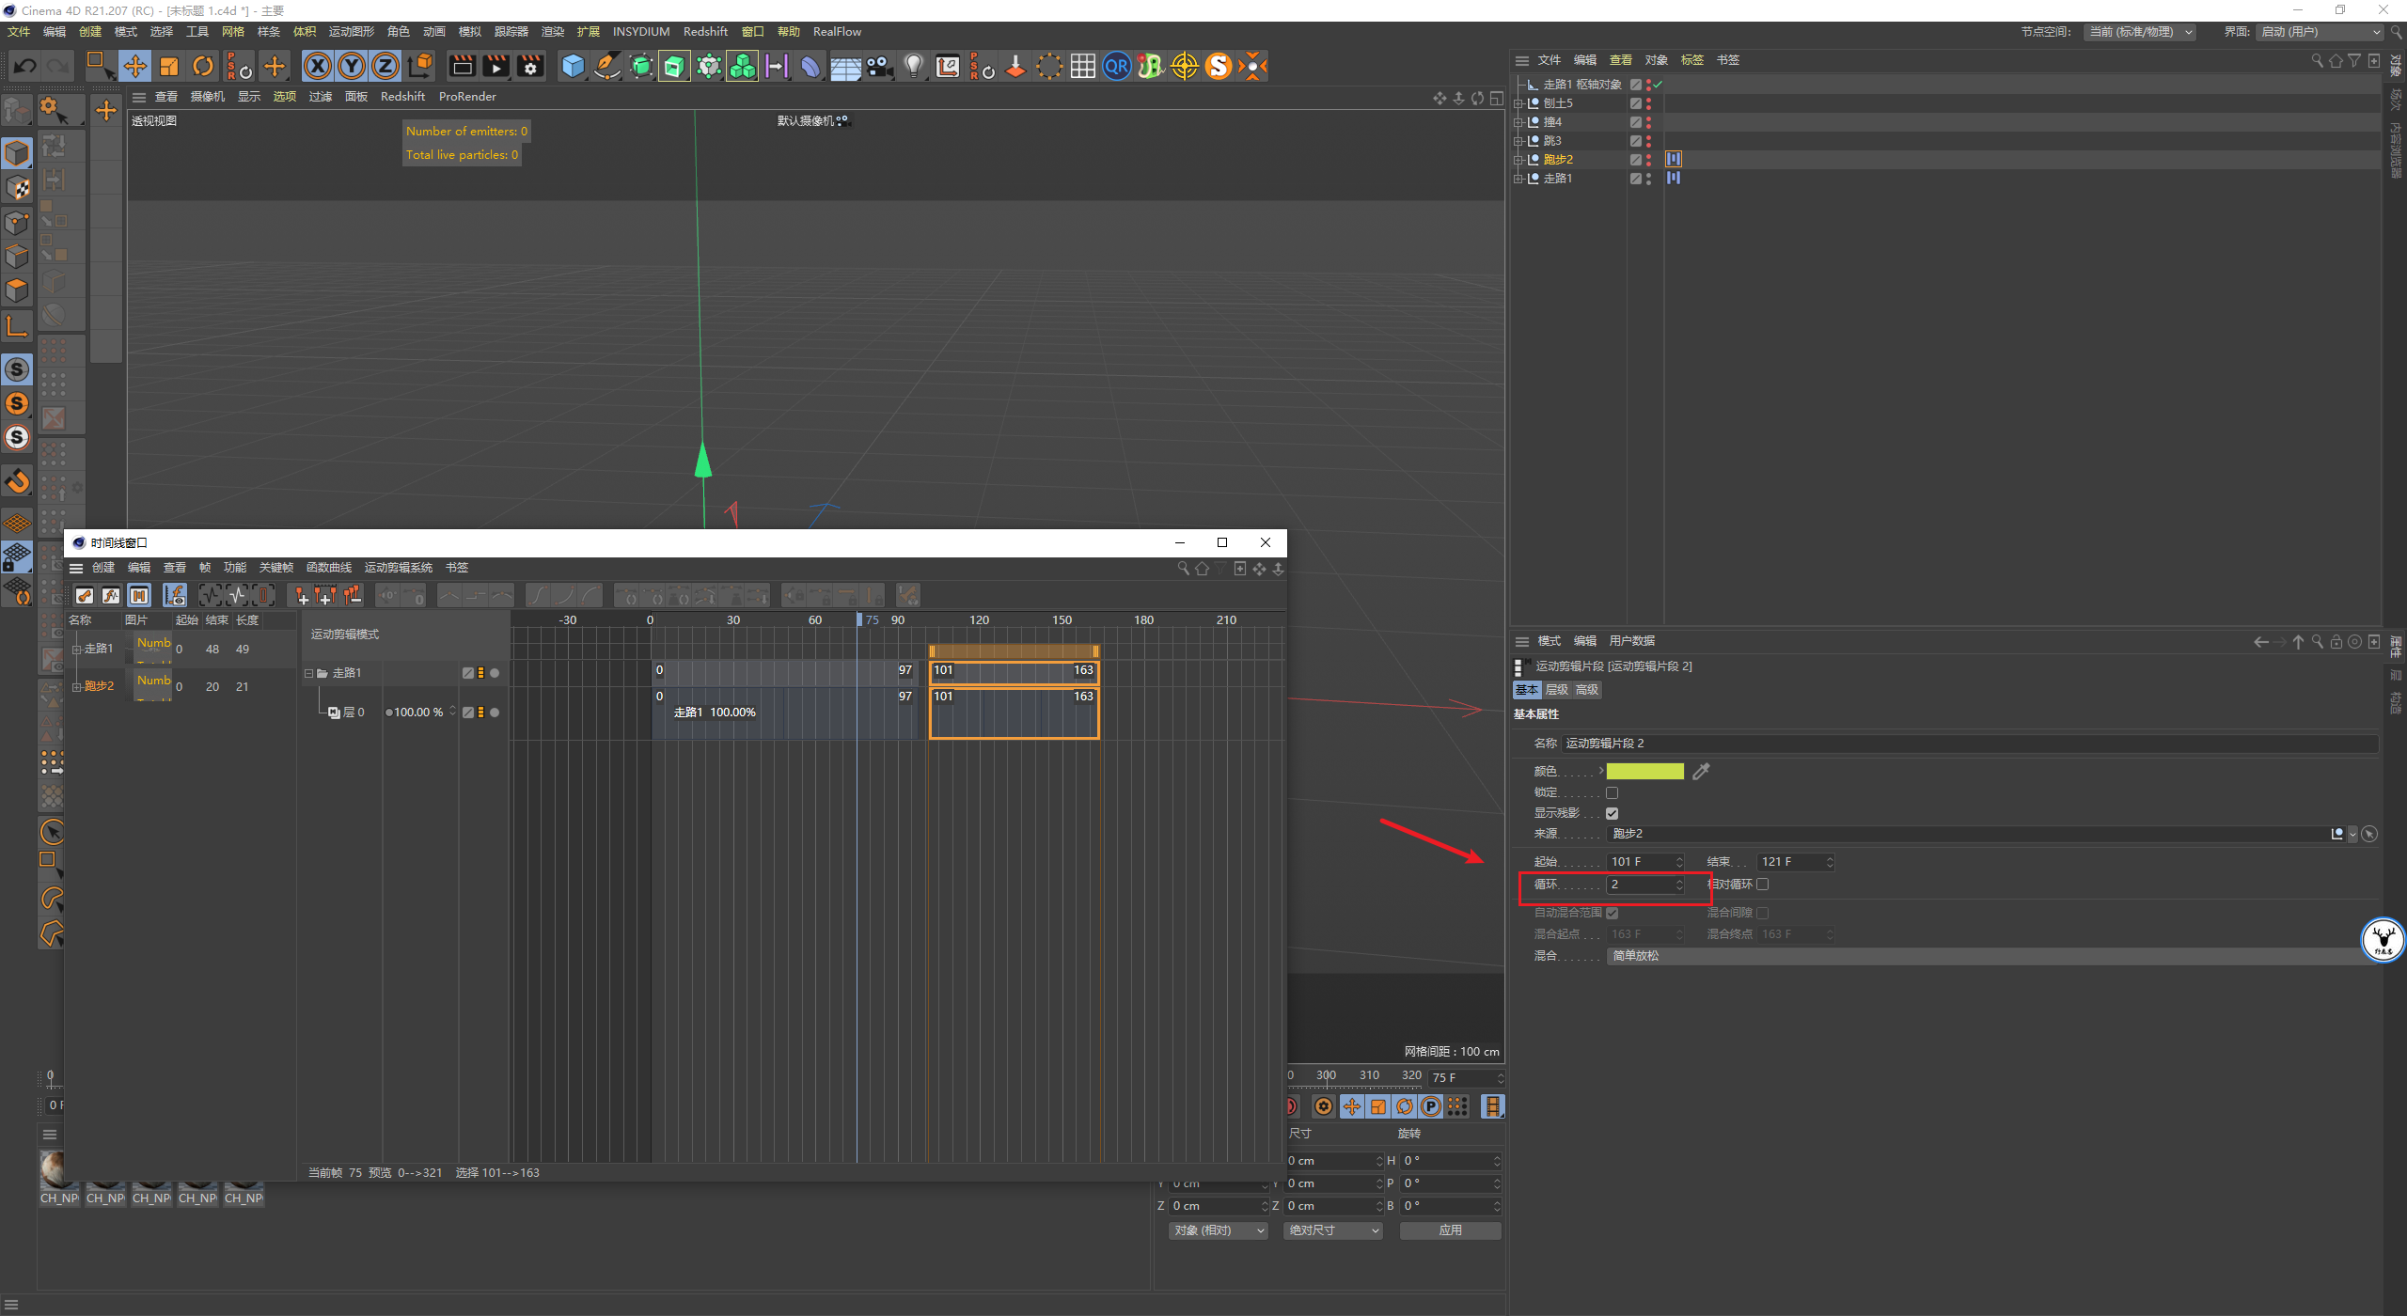Image resolution: width=2407 pixels, height=1316 pixels.
Task: Click the Light bulb object icon
Action: pyautogui.click(x=913, y=66)
